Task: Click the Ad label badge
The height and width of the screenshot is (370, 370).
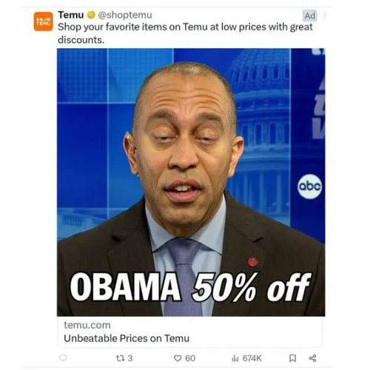Action: point(310,16)
